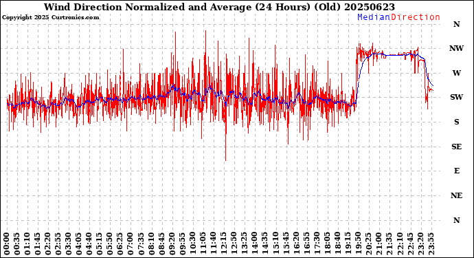Click the 04:05 time label
Screen dimensions: 474x258
tap(79, 244)
